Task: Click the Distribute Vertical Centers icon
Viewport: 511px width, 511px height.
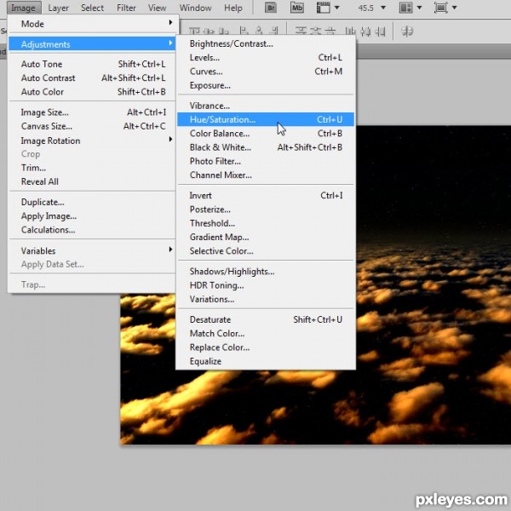Action: pyautogui.click(x=315, y=31)
